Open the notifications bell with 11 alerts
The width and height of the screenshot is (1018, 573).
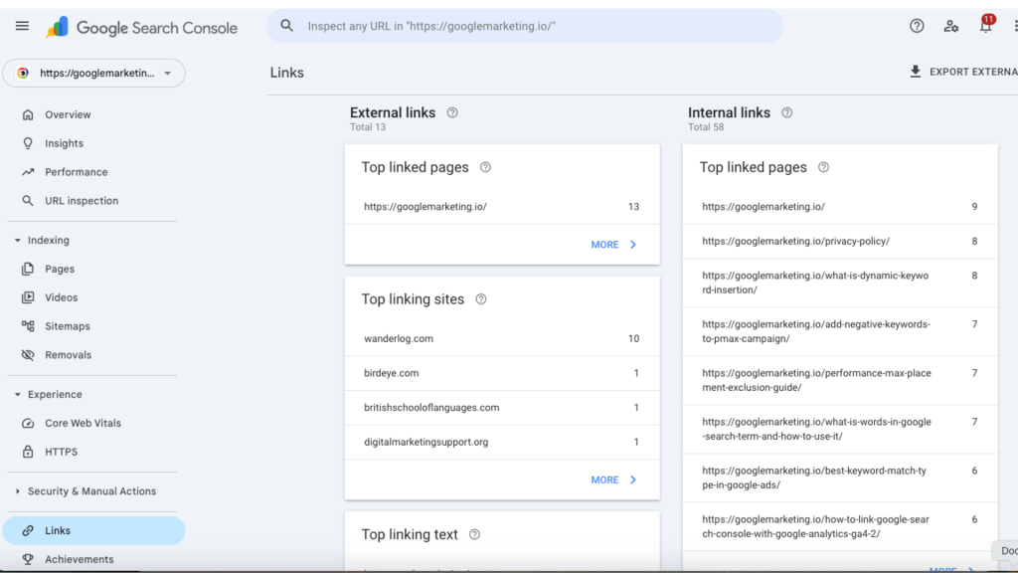click(985, 26)
